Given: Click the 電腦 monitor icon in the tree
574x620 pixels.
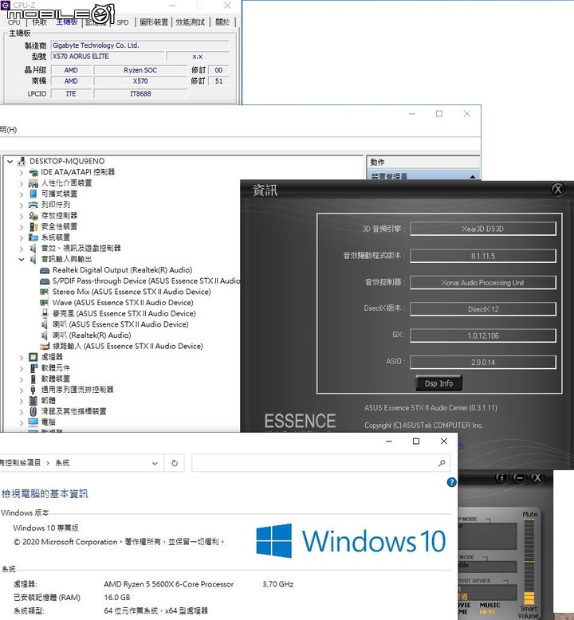Looking at the screenshot, I should [x=33, y=422].
